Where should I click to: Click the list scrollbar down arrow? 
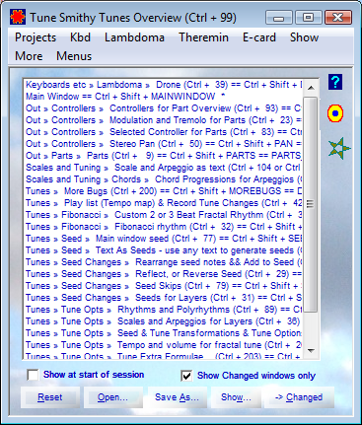[311, 351]
